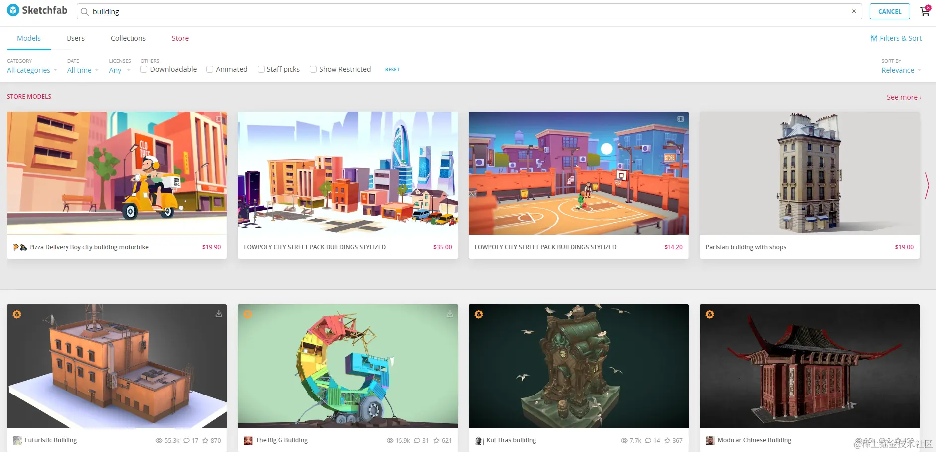
Task: Click comments icon for Futuristic Building
Action: (x=186, y=440)
